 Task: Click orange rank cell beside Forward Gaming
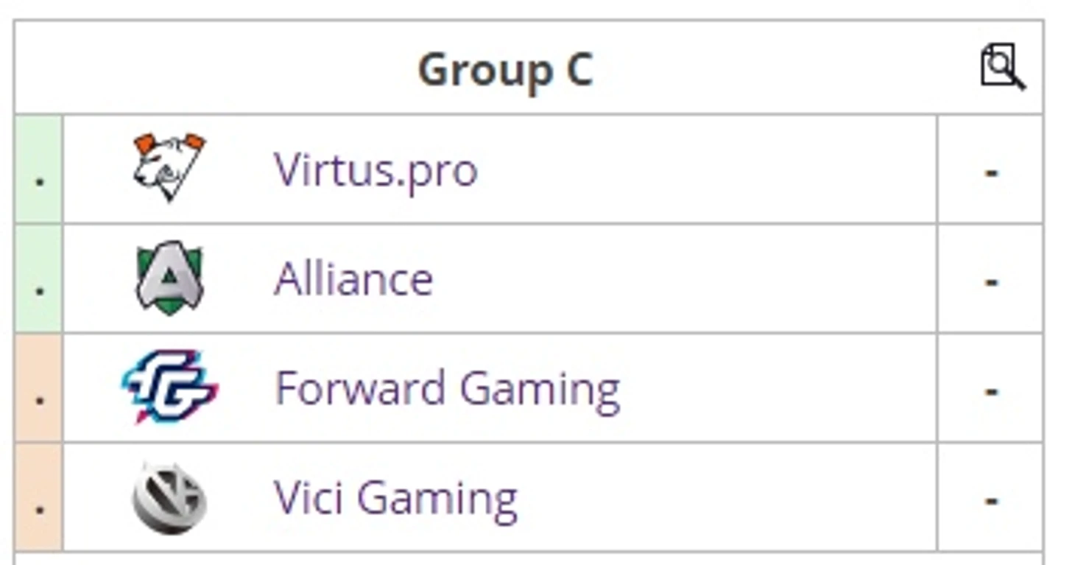pyautogui.click(x=39, y=387)
